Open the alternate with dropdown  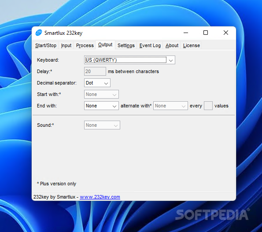pos(170,106)
